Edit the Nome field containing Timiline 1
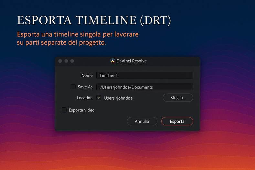The width and height of the screenshot is (255, 170). point(145,75)
